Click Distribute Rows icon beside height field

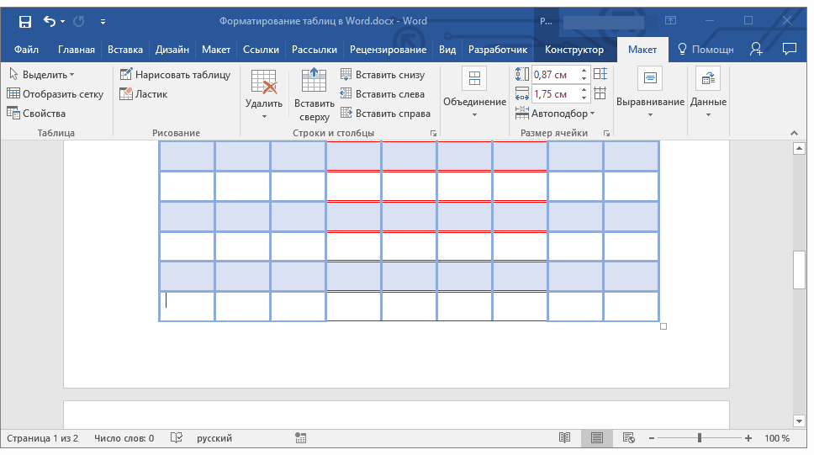coord(600,75)
